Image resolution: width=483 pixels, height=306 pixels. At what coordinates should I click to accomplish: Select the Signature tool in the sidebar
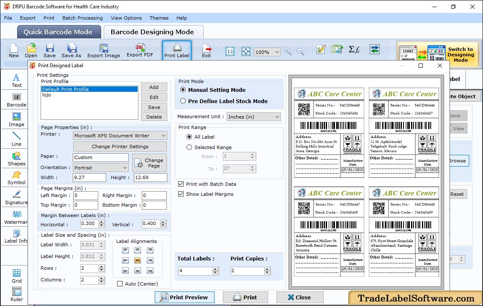[x=16, y=198]
